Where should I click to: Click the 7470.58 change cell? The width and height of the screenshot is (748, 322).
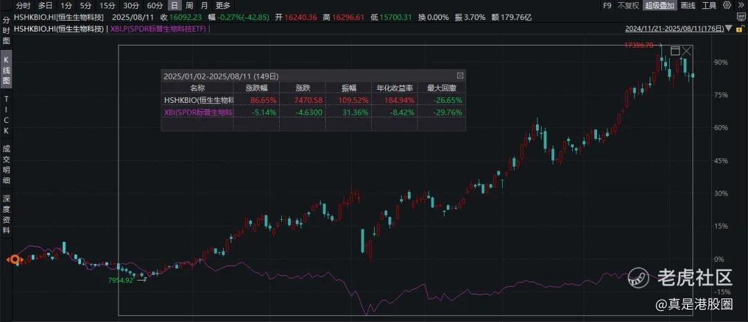pos(308,100)
